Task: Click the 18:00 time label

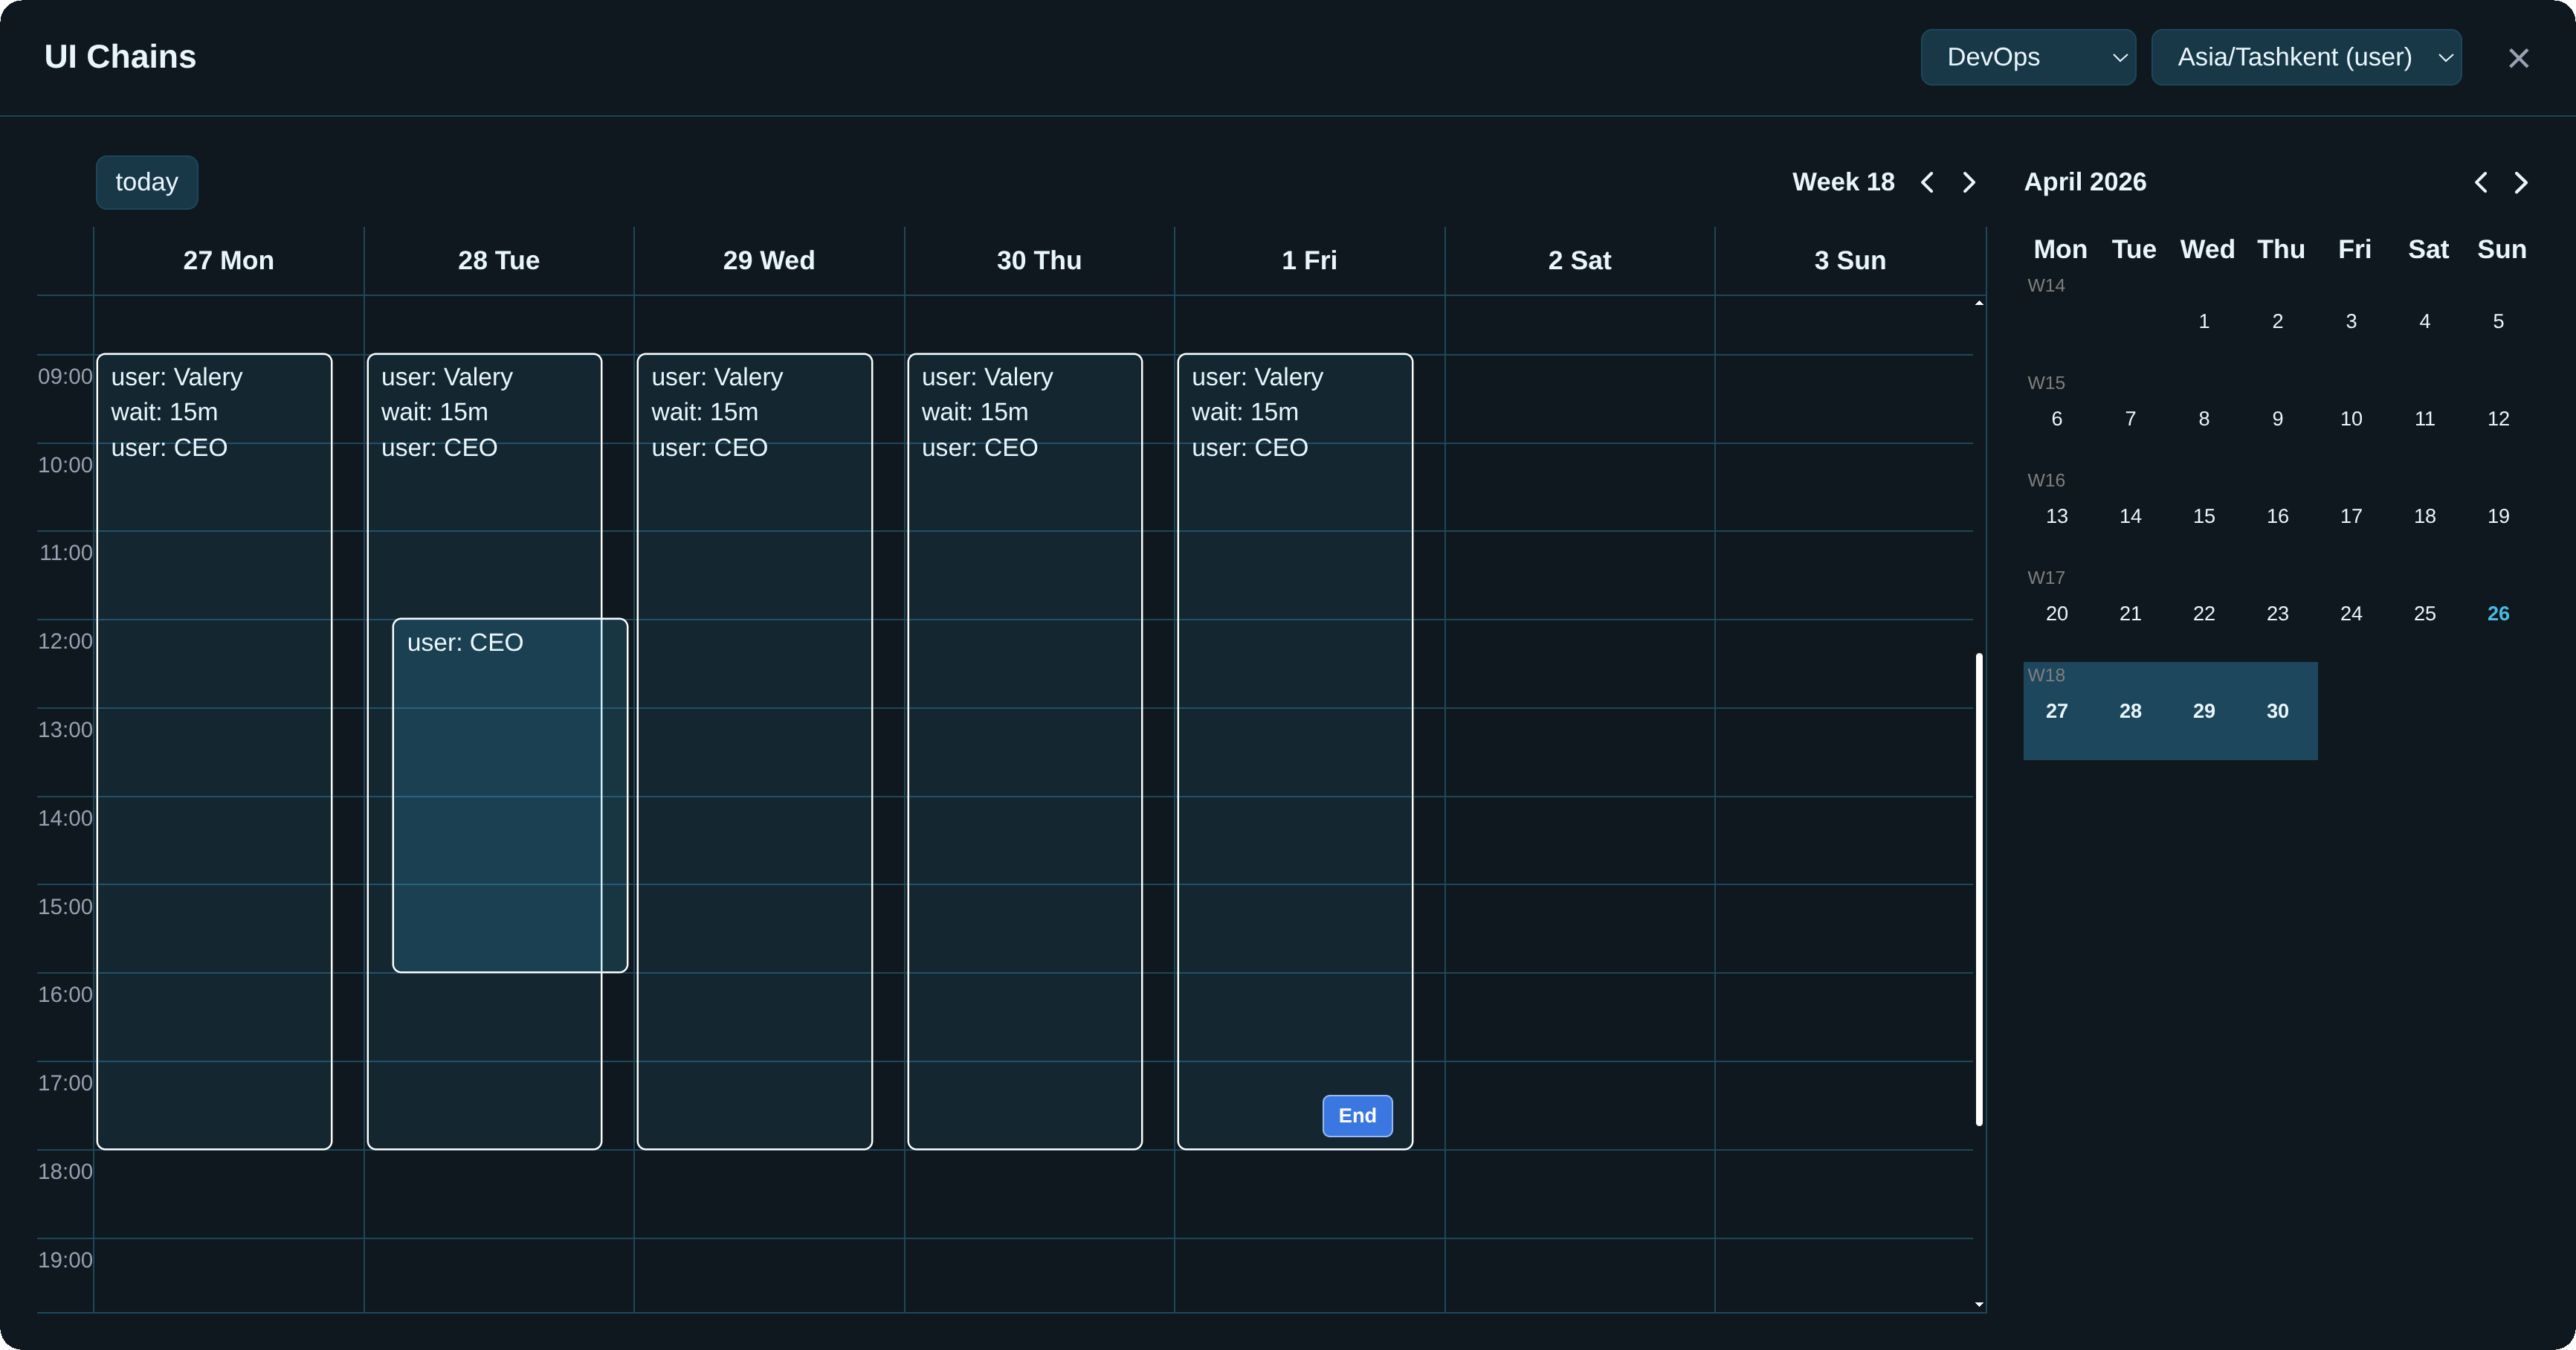Action: pos(65,1172)
